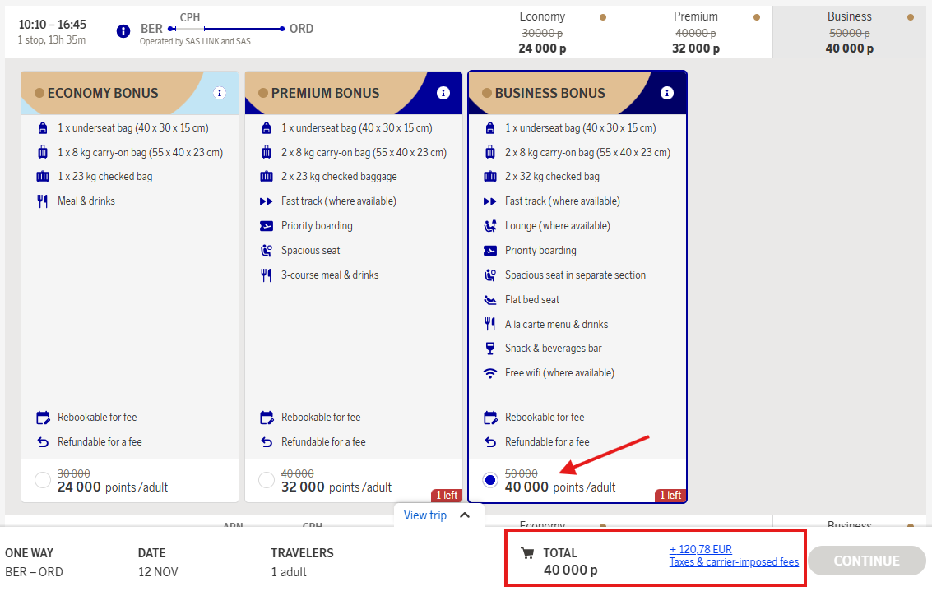Image resolution: width=932 pixels, height=591 pixels.
Task: Click the Lounge icon in Business Bonus
Action: 490,225
